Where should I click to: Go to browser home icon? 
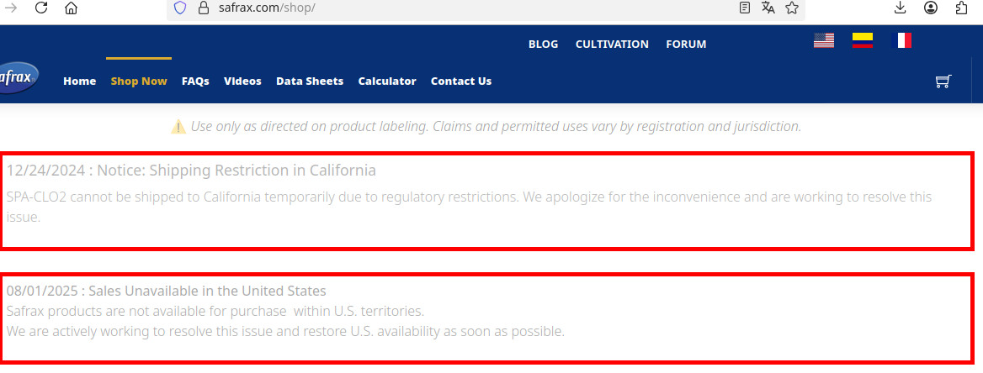pyautogui.click(x=71, y=8)
